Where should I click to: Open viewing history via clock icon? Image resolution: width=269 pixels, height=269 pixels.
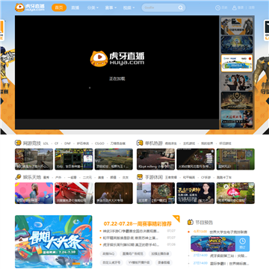pos(217,7)
